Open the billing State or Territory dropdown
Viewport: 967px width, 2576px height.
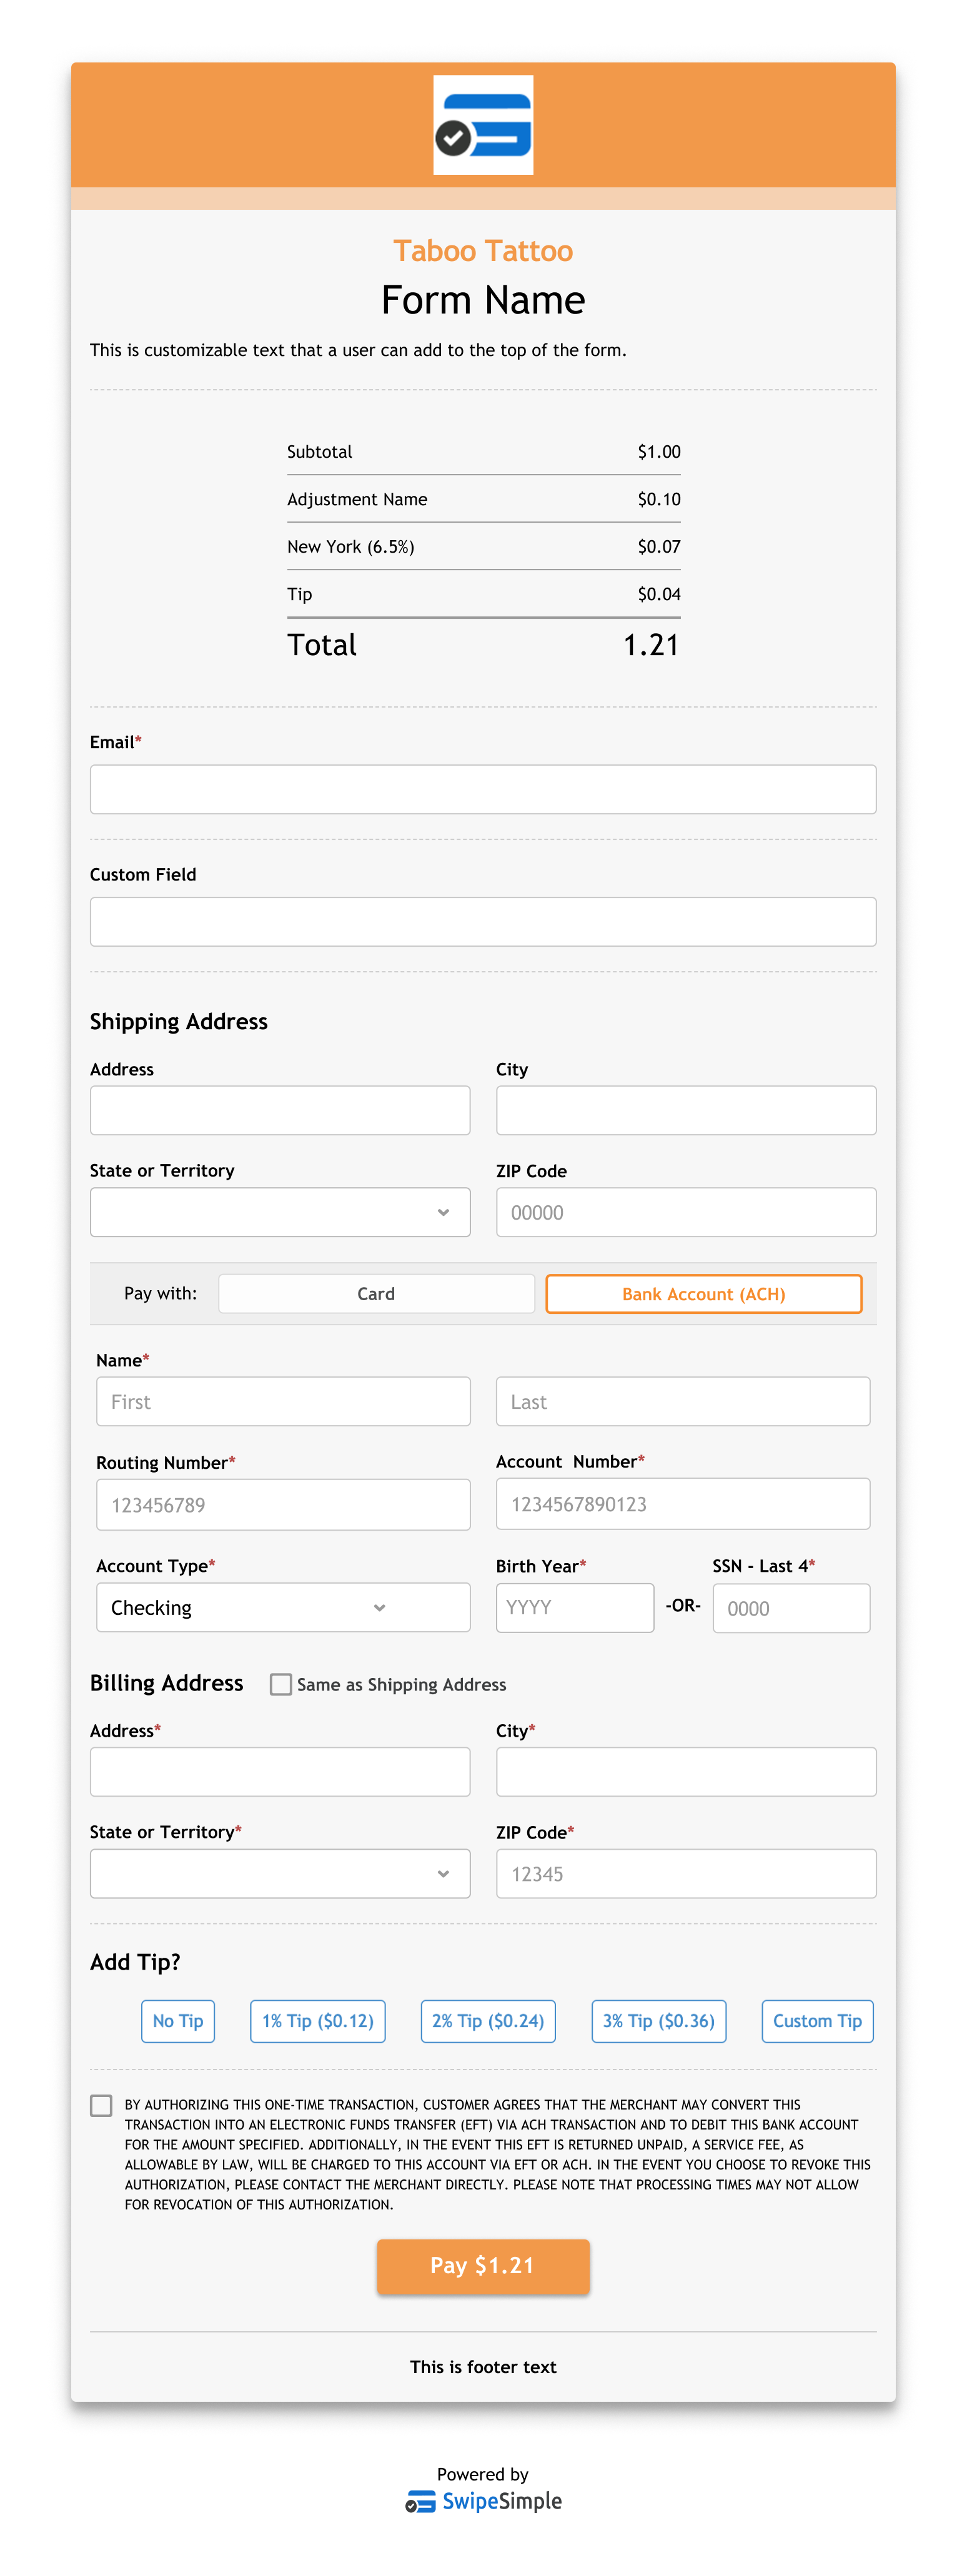click(280, 1874)
